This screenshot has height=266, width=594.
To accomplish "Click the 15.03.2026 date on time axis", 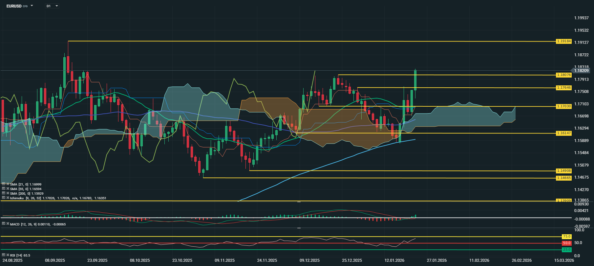I will pos(564,260).
